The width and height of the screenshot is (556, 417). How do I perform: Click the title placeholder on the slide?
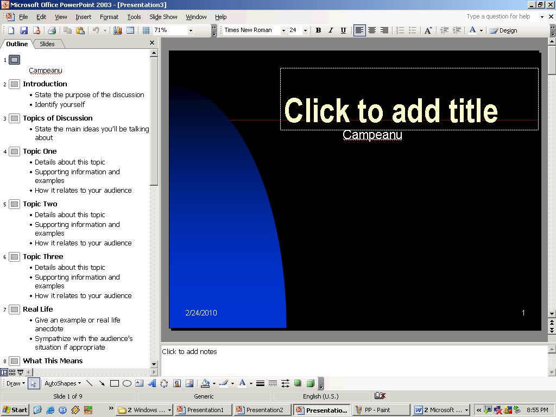[x=409, y=99]
